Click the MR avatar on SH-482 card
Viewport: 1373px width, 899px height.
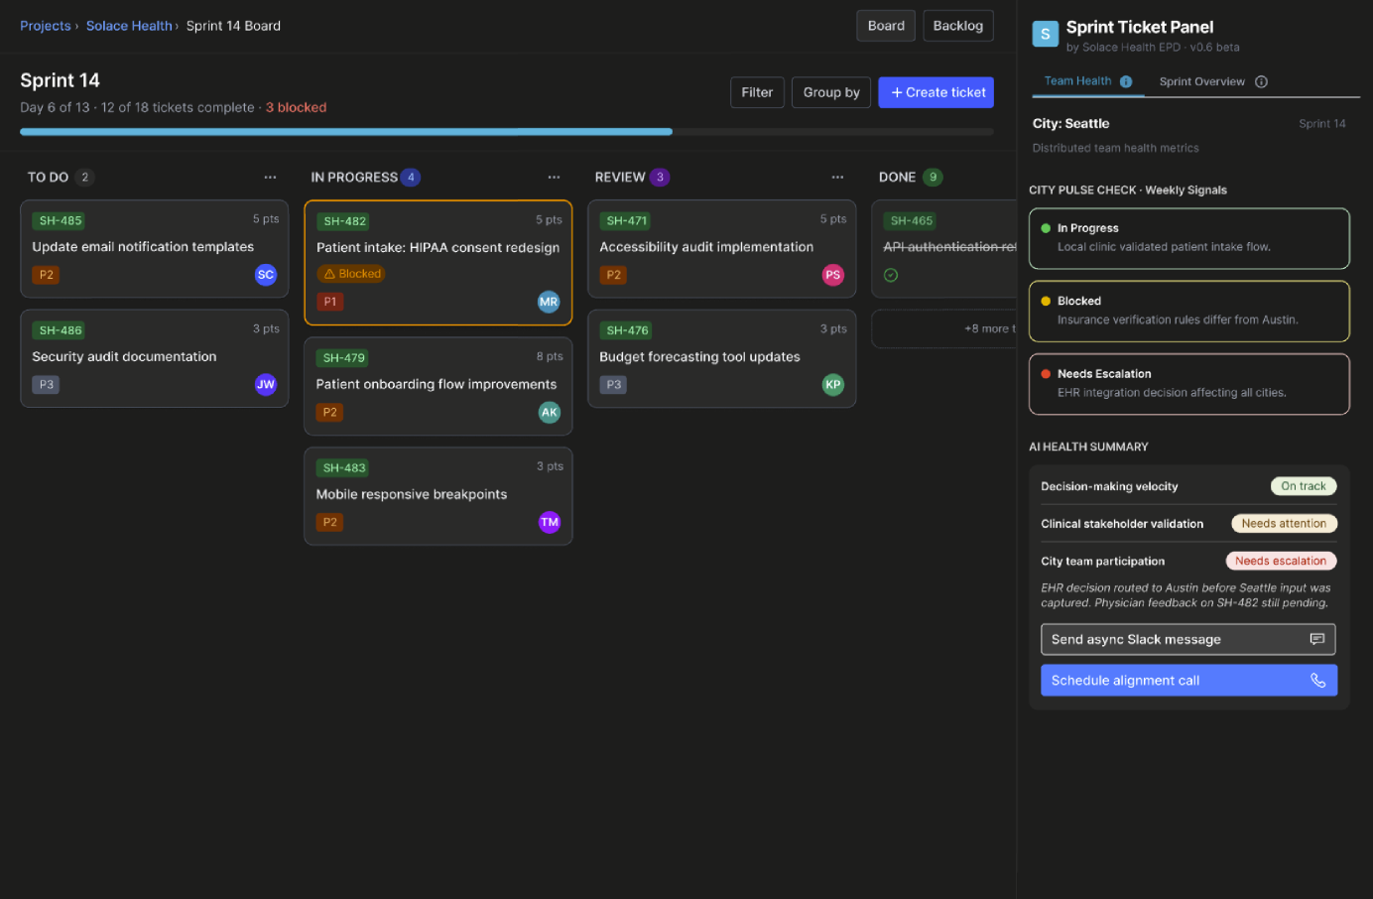[x=549, y=302]
